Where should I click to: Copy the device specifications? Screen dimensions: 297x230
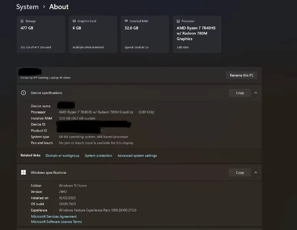pos(240,93)
